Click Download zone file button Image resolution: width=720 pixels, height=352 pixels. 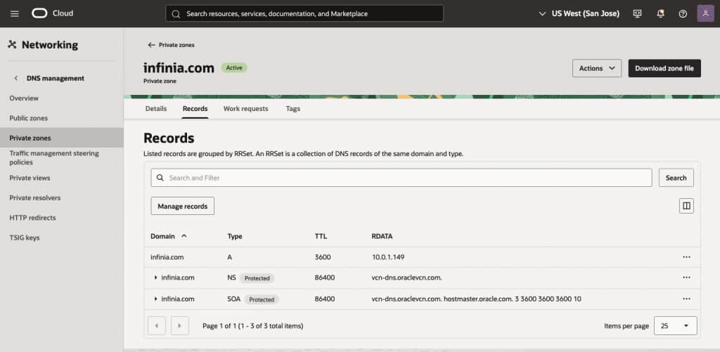[664, 68]
